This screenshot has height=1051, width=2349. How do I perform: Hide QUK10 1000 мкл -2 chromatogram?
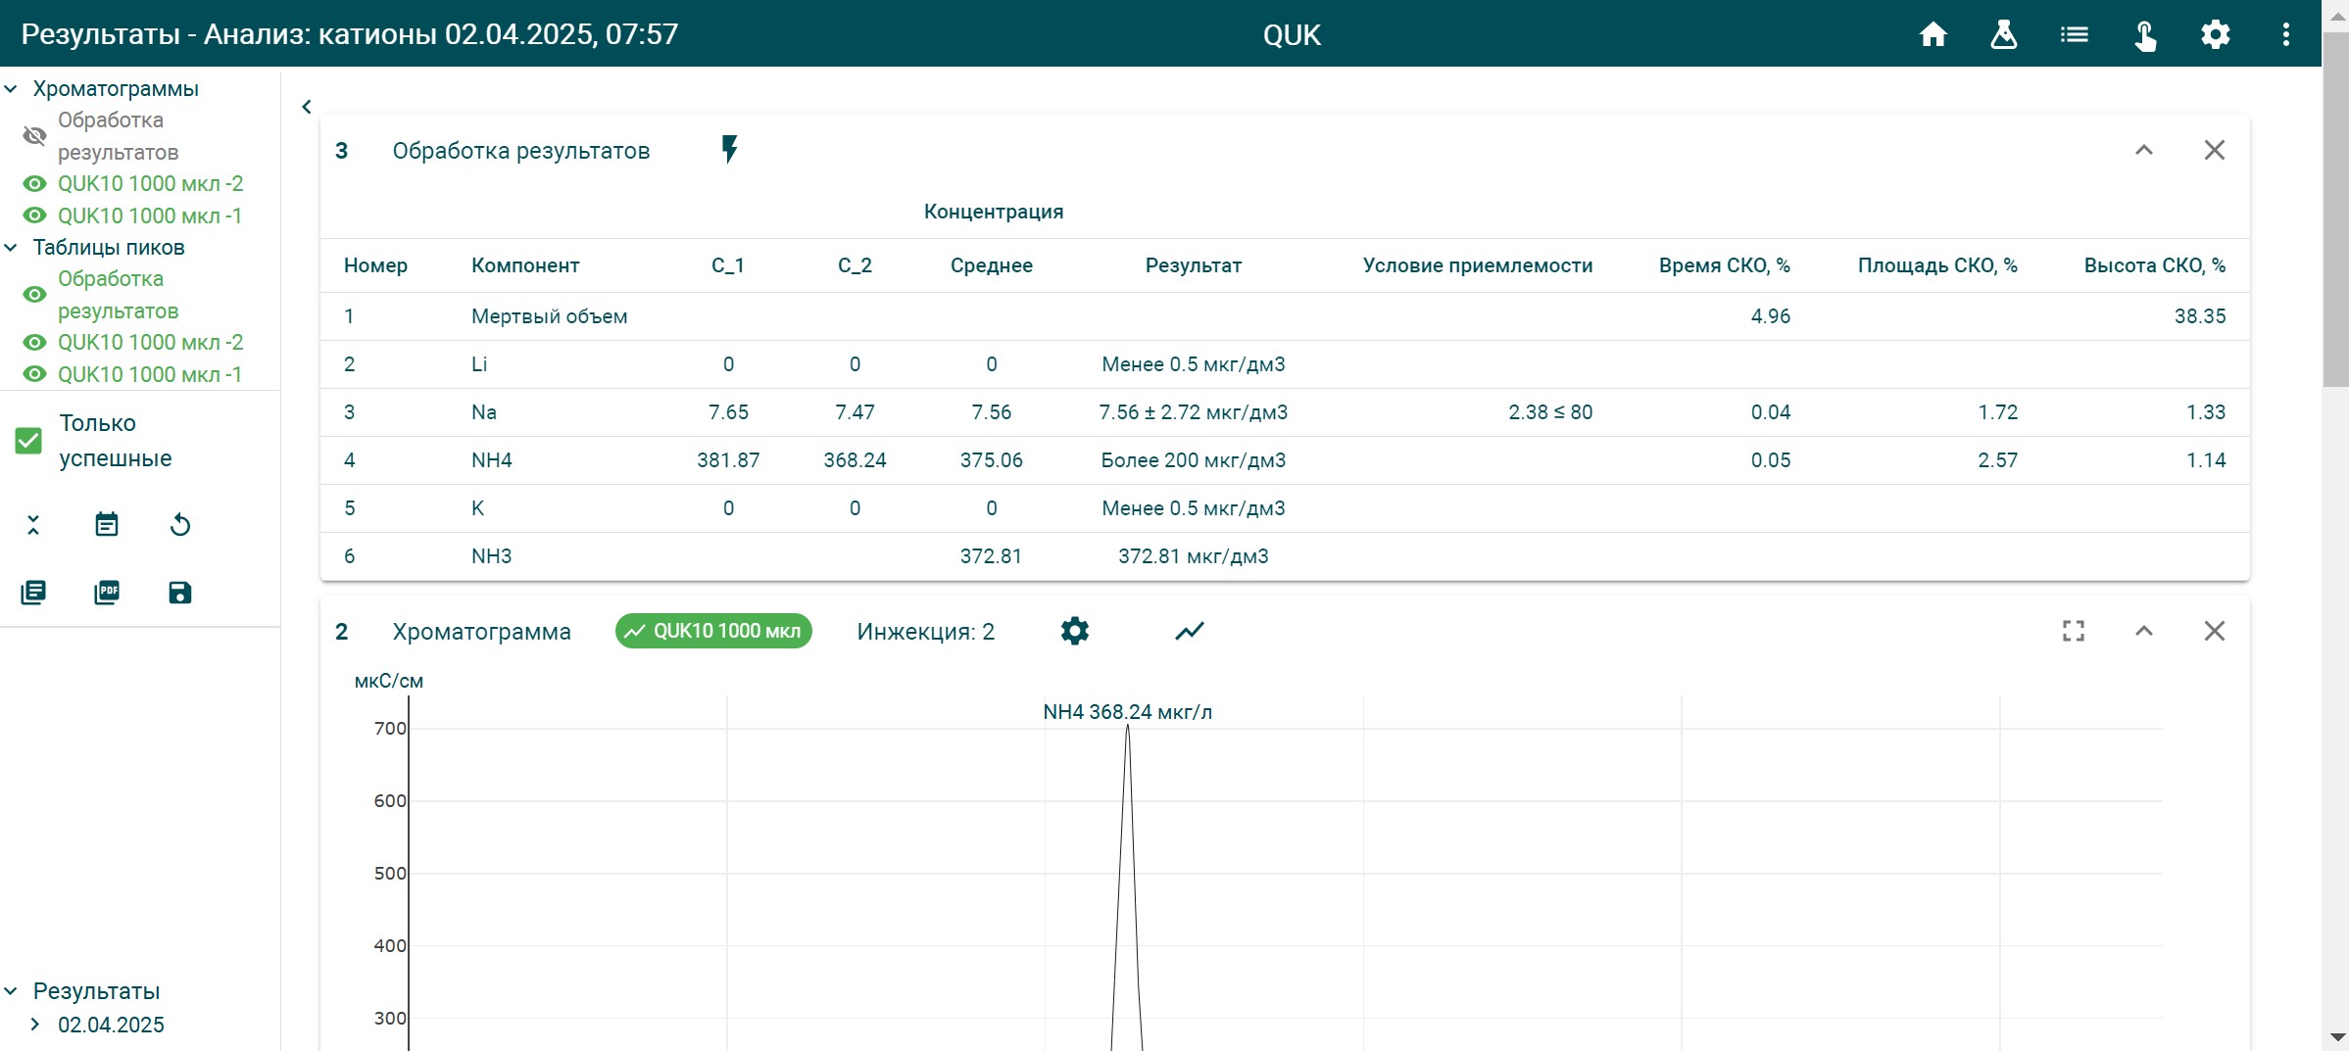(34, 183)
